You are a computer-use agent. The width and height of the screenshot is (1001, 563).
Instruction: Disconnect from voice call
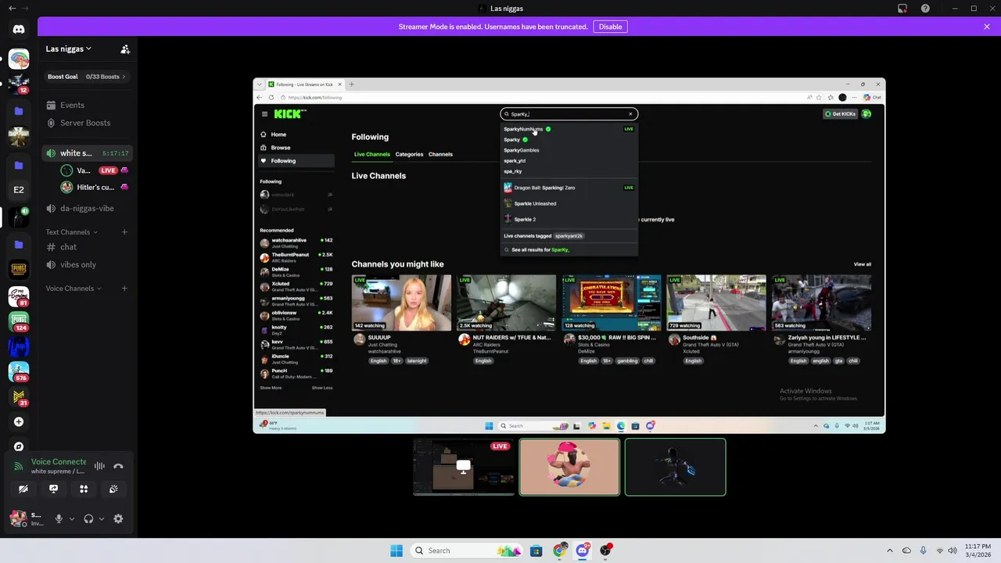(118, 466)
